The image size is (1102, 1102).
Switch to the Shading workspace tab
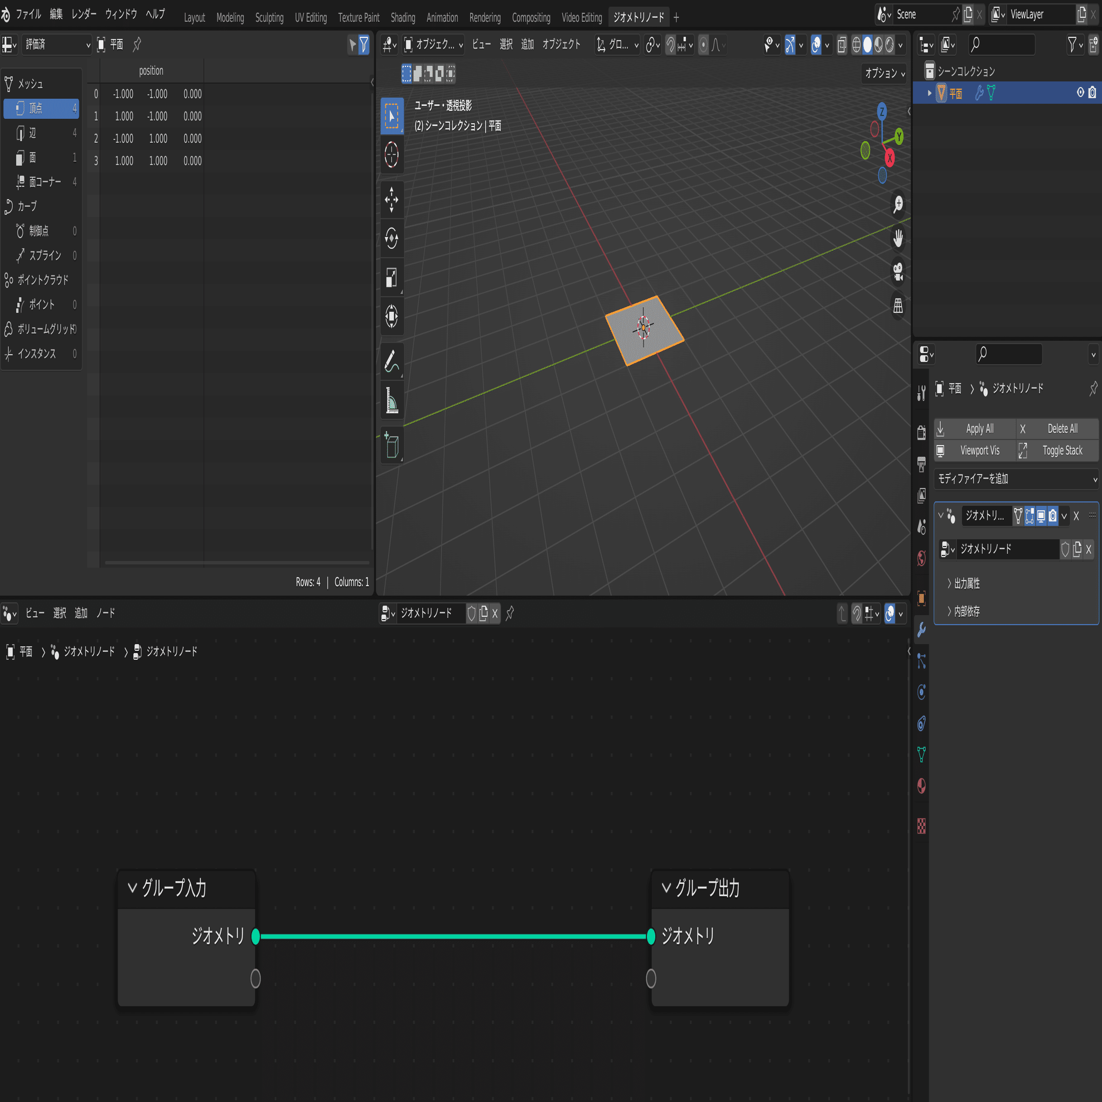point(403,18)
